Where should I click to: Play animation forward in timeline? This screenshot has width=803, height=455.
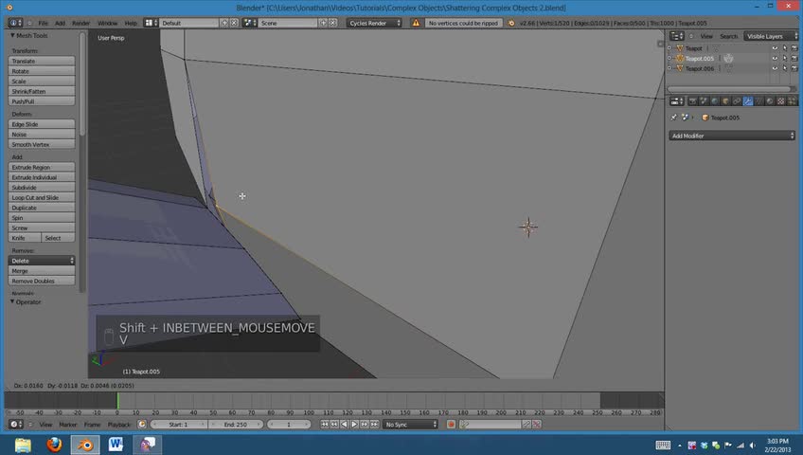click(x=354, y=425)
